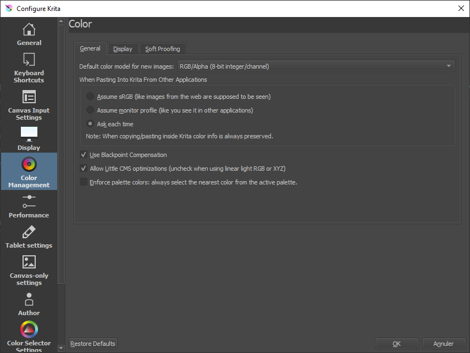Go to Display settings category

coord(29,138)
